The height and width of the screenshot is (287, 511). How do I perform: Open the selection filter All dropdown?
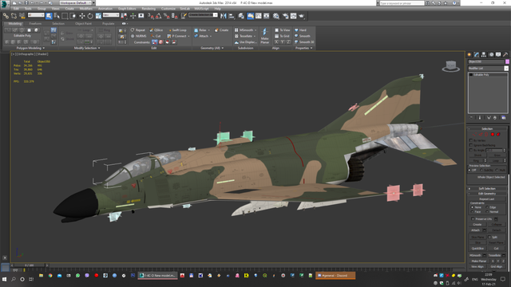click(x=36, y=15)
